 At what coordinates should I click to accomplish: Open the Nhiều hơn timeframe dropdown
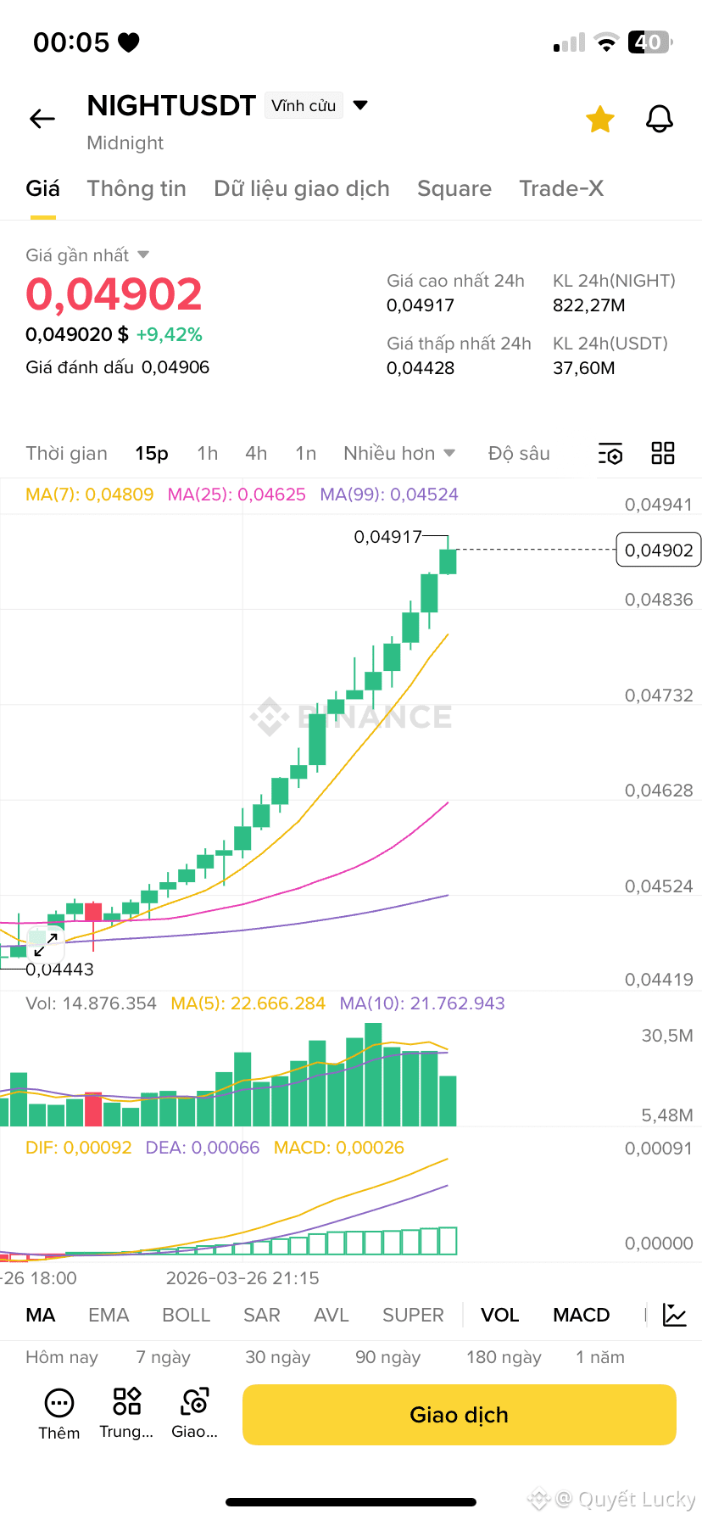[399, 454]
